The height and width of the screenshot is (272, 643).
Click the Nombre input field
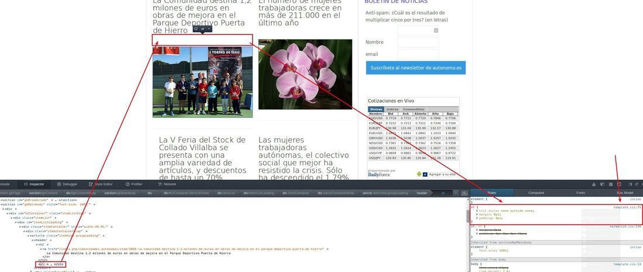(418, 42)
